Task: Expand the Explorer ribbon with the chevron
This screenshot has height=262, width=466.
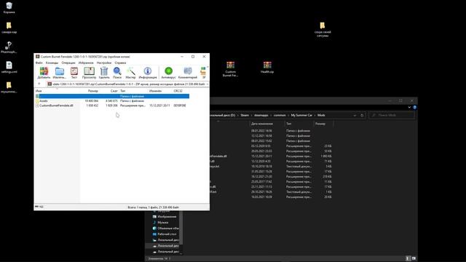Action: point(409,107)
